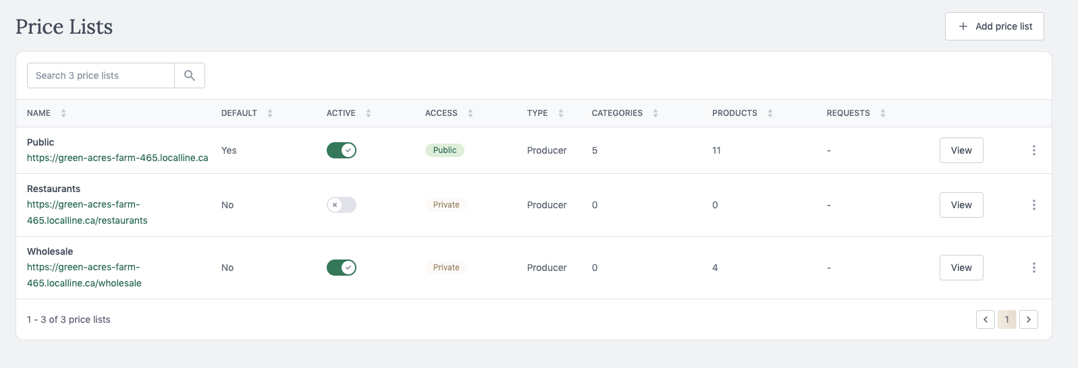Open more options for Restaurants price list
The width and height of the screenshot is (1078, 368).
[1033, 205]
